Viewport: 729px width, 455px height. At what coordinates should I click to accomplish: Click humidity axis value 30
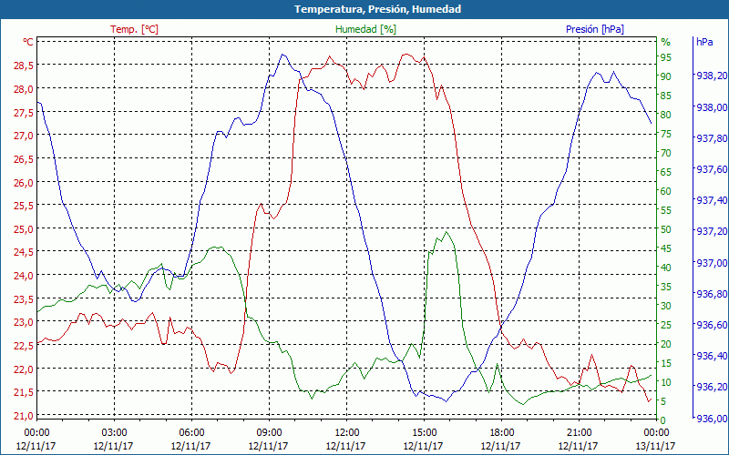[x=666, y=306]
